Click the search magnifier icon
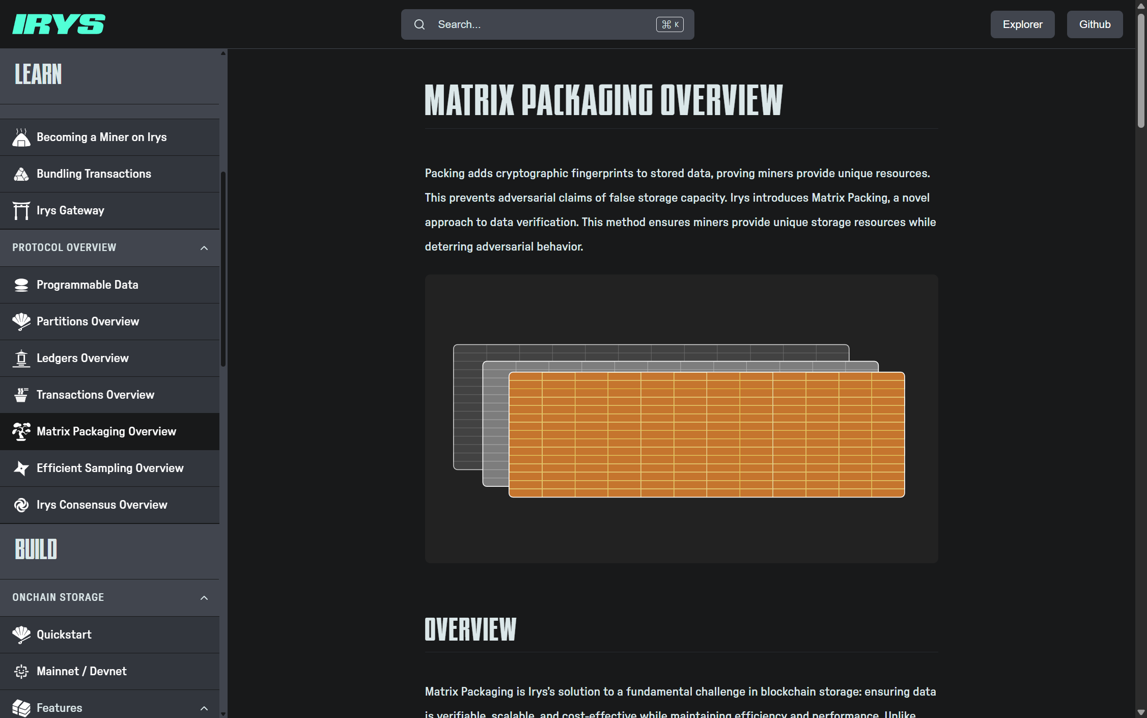 pyautogui.click(x=419, y=24)
